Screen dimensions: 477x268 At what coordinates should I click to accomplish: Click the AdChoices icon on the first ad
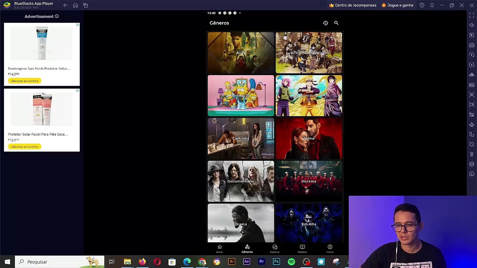[78, 25]
